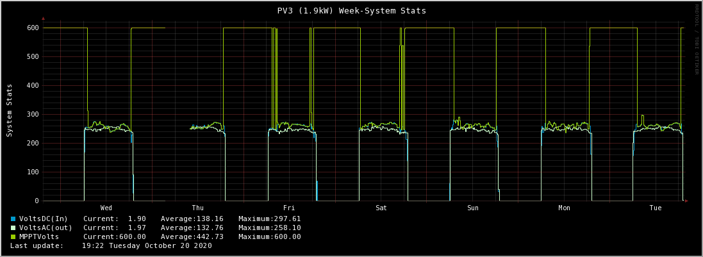Click the 600 value on the y-axis
703x257 pixels.
coord(33,28)
